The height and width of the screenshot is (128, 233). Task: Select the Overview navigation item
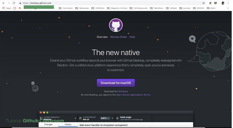(102, 37)
